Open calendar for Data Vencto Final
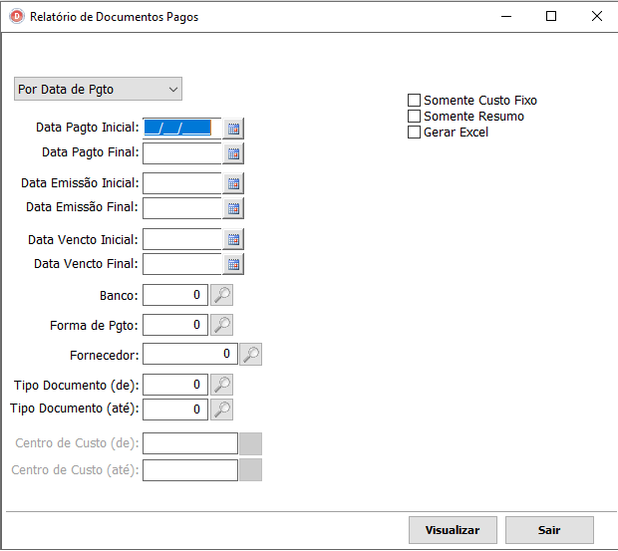Image resolution: width=618 pixels, height=551 pixels. (x=233, y=264)
